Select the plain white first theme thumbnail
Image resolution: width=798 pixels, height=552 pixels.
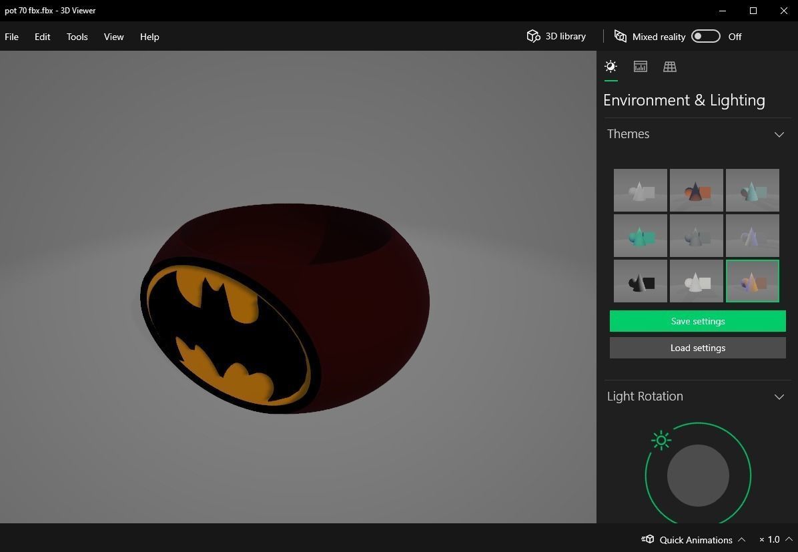pyautogui.click(x=641, y=190)
